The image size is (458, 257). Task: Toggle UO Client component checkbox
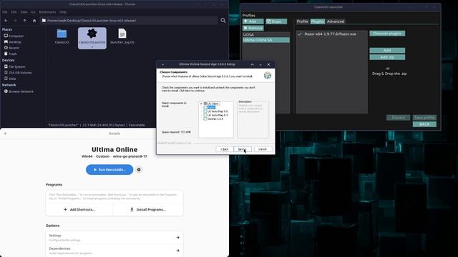point(205,104)
